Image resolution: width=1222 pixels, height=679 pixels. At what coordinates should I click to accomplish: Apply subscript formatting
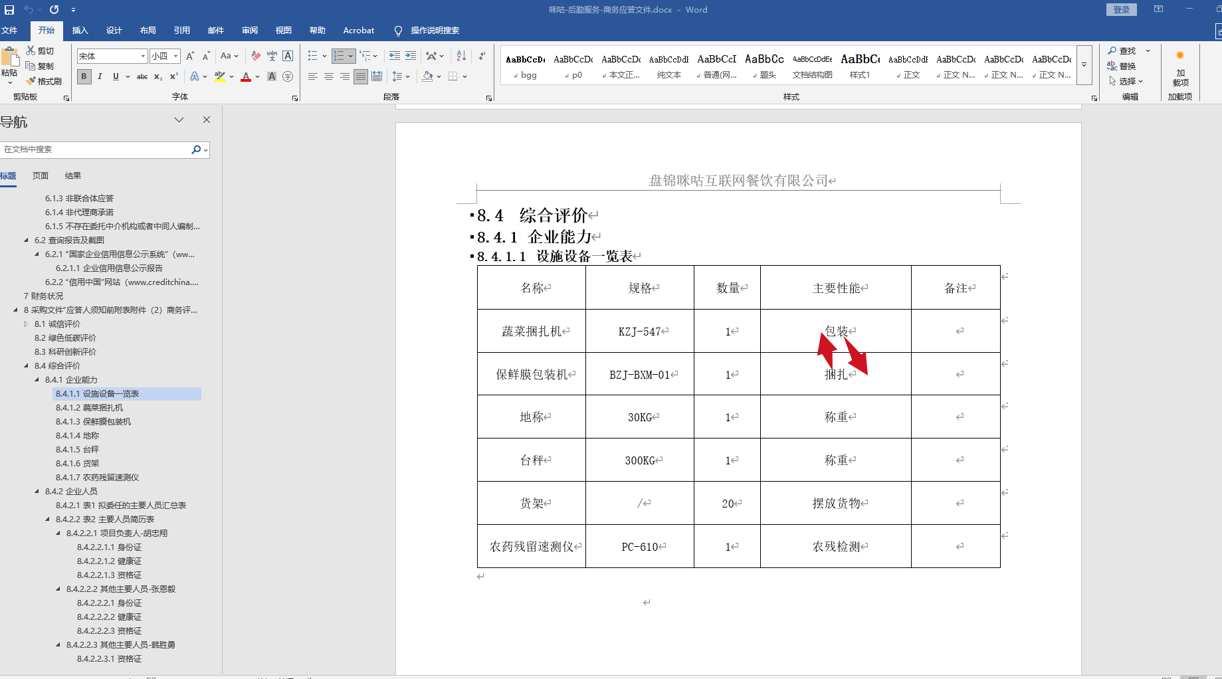[158, 76]
